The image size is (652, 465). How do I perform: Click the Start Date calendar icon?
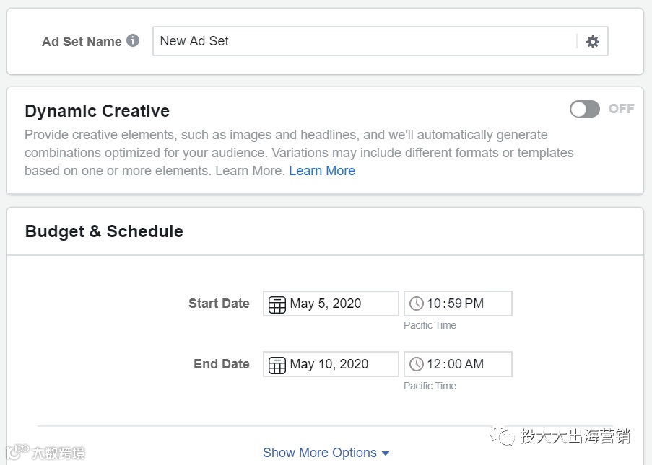coord(277,304)
